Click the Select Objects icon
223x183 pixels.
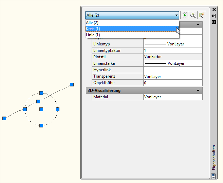(193, 15)
